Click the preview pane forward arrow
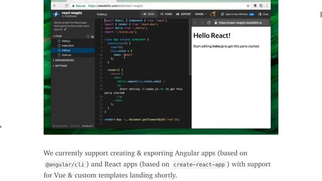 coord(202,23)
